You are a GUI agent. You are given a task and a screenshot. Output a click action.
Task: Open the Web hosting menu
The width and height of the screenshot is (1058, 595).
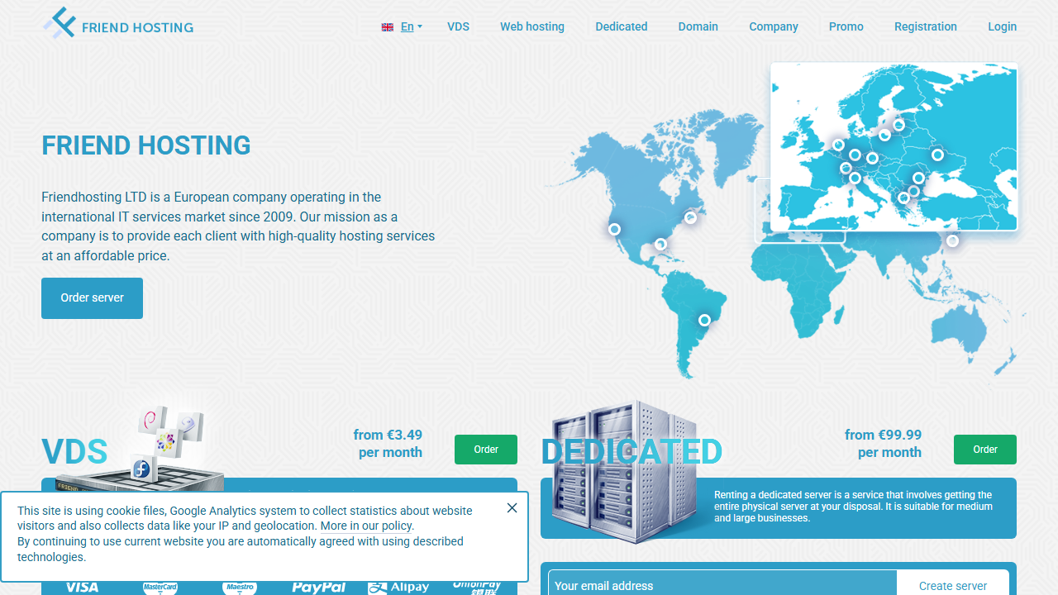(x=532, y=26)
